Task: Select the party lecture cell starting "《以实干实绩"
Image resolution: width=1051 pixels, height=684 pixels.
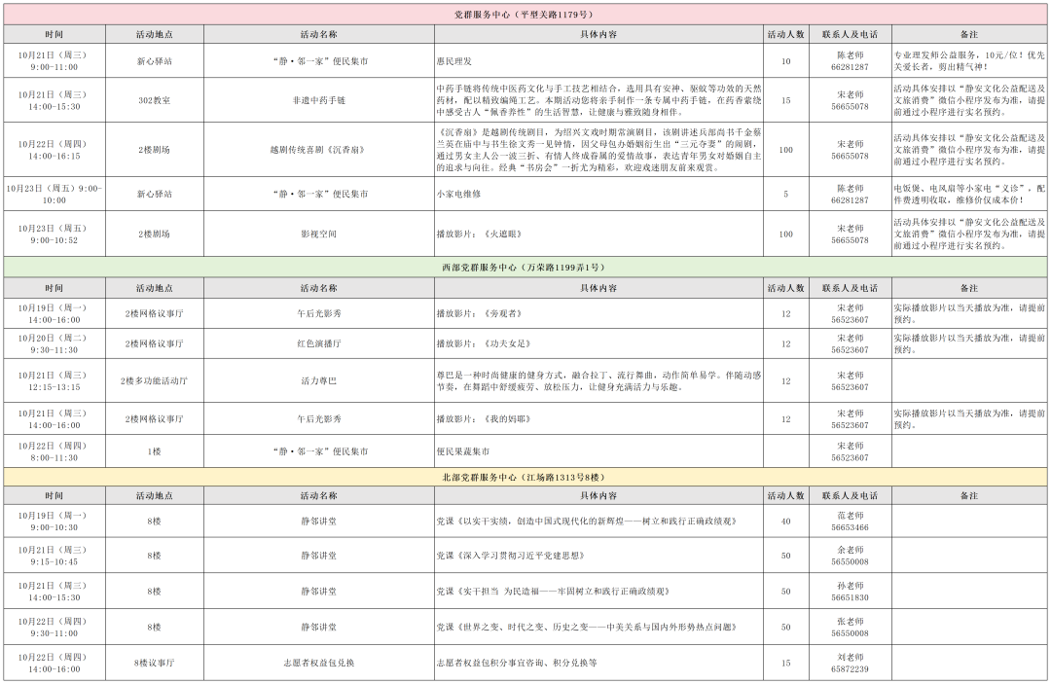Action: (x=598, y=522)
